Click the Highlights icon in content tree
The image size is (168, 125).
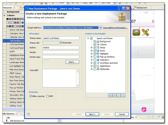98,54
